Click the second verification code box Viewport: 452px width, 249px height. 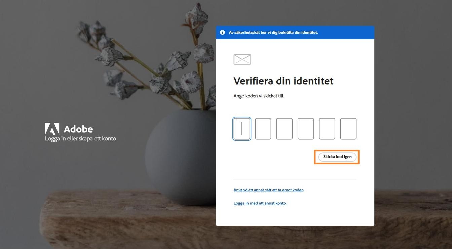tap(263, 129)
